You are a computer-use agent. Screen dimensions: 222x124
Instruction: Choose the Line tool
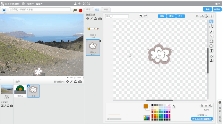tap(211, 37)
